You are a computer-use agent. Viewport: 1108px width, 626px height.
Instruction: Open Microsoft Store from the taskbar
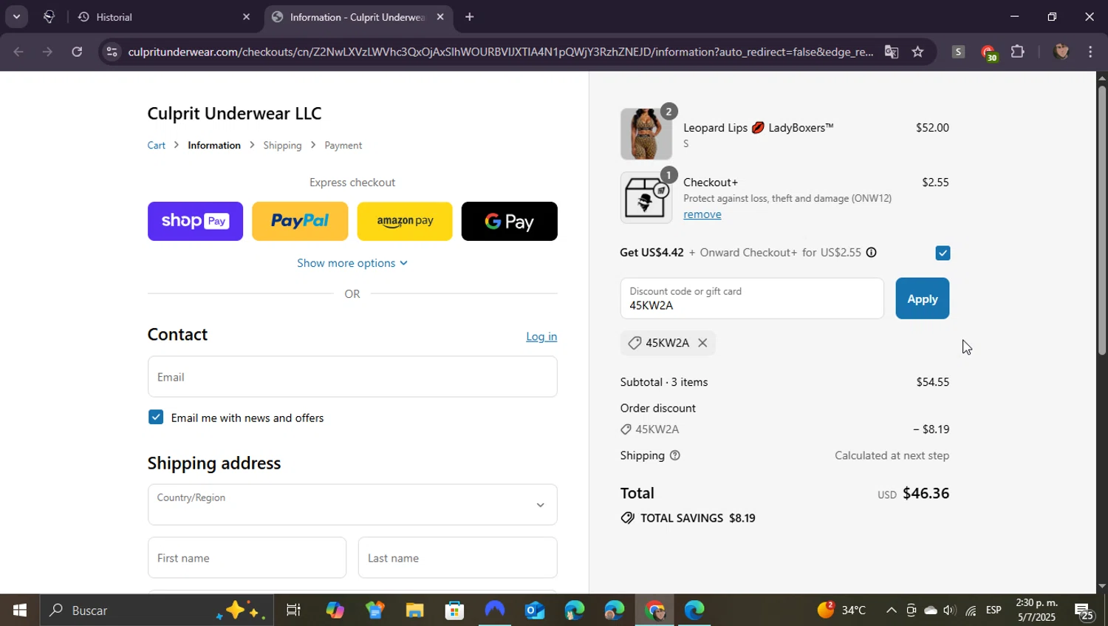454,610
